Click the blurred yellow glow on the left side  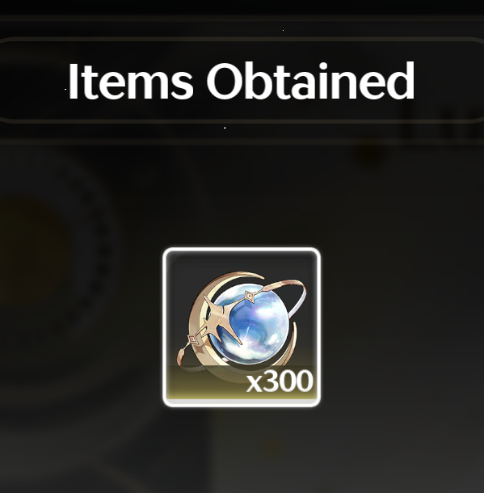pyautogui.click(x=30, y=251)
